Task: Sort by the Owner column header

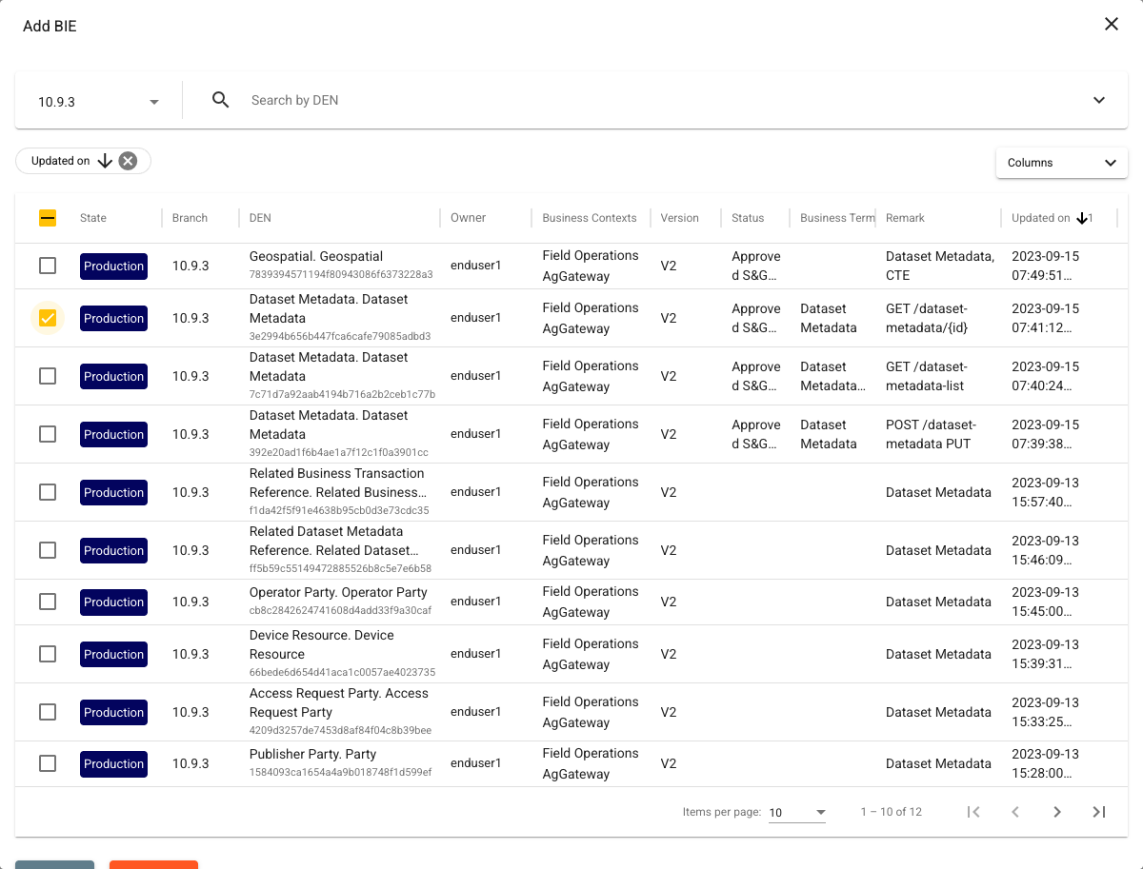Action: click(469, 218)
